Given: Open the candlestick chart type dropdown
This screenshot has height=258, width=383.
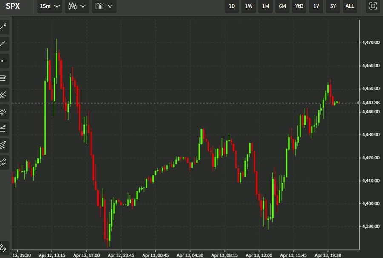Looking at the screenshot, I should [77, 6].
